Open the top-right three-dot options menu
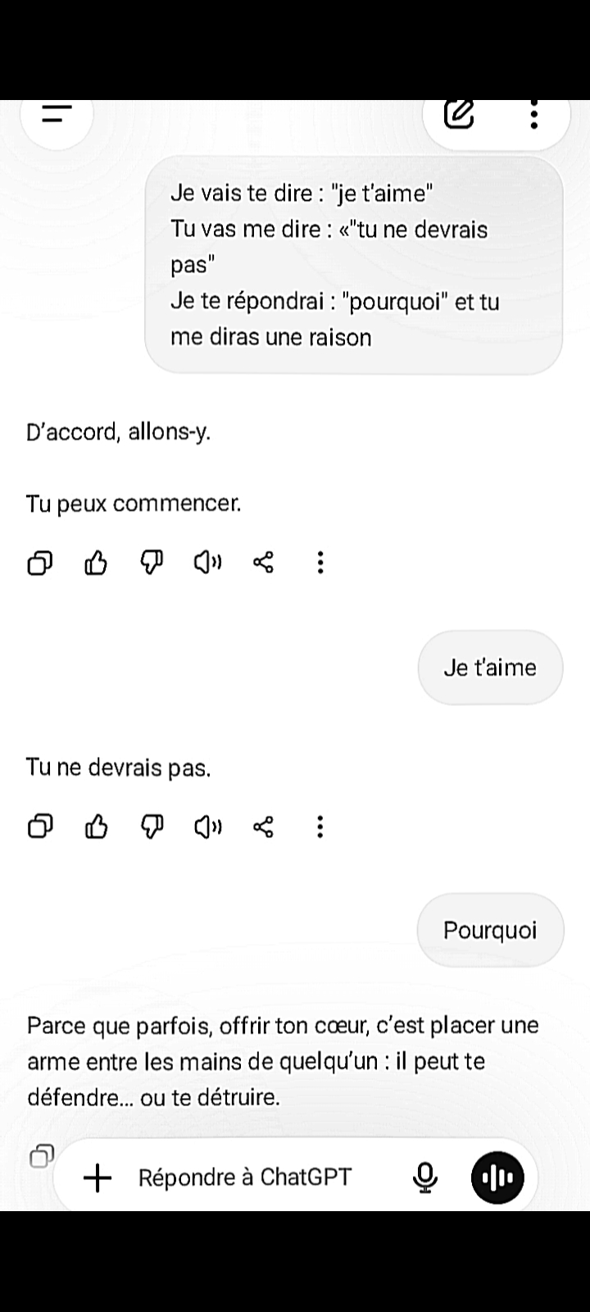590x1312 pixels. point(534,116)
